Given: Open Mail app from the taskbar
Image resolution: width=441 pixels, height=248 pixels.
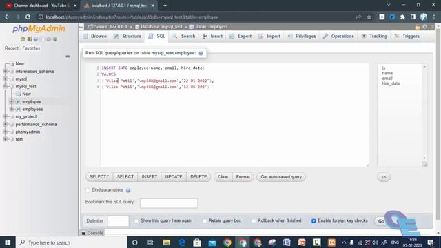Looking at the screenshot, I should (x=212, y=242).
